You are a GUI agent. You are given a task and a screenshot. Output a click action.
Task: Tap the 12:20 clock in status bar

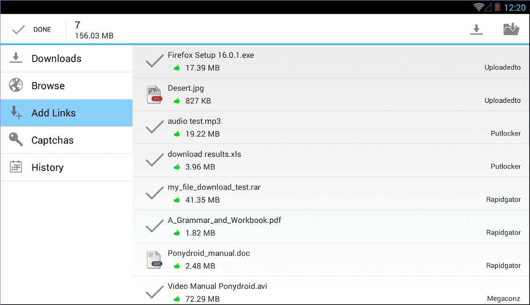[x=515, y=8]
